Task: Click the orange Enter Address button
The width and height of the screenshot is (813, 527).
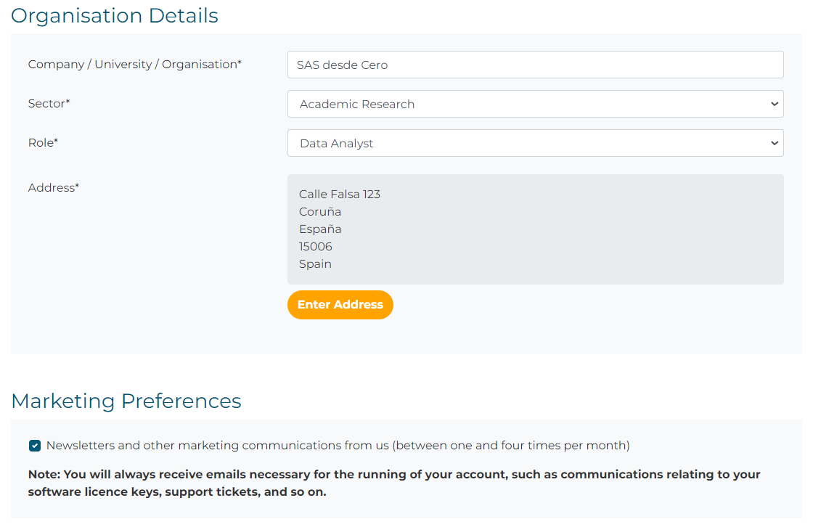Action: pyautogui.click(x=340, y=304)
